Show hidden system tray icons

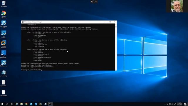tap(165, 104)
